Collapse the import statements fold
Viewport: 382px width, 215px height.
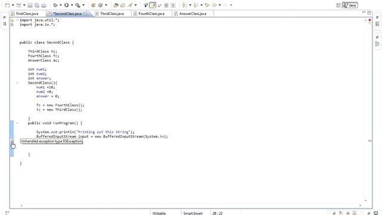(17, 20)
